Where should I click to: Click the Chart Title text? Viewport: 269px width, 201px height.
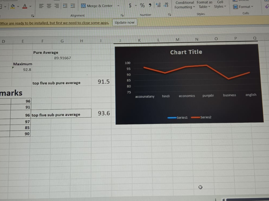pos(186,52)
